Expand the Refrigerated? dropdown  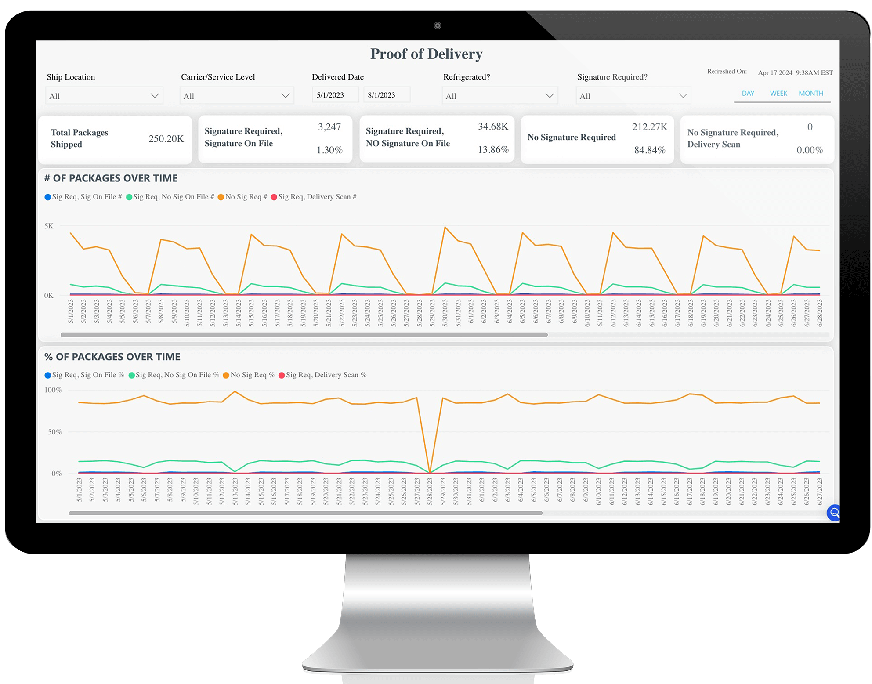499,96
